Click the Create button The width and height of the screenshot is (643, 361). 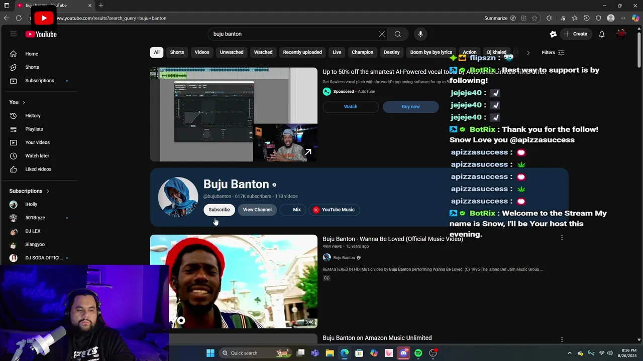576,34
